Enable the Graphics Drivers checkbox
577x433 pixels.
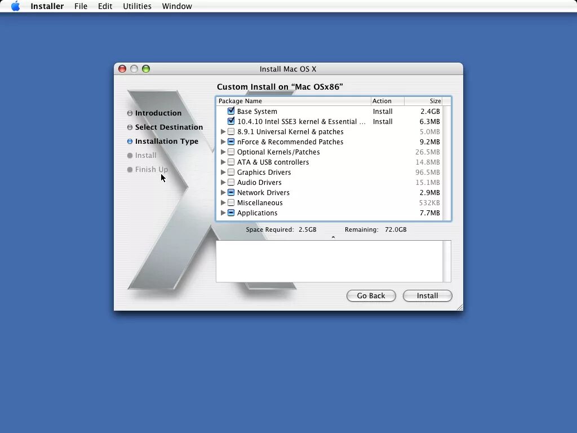click(231, 172)
